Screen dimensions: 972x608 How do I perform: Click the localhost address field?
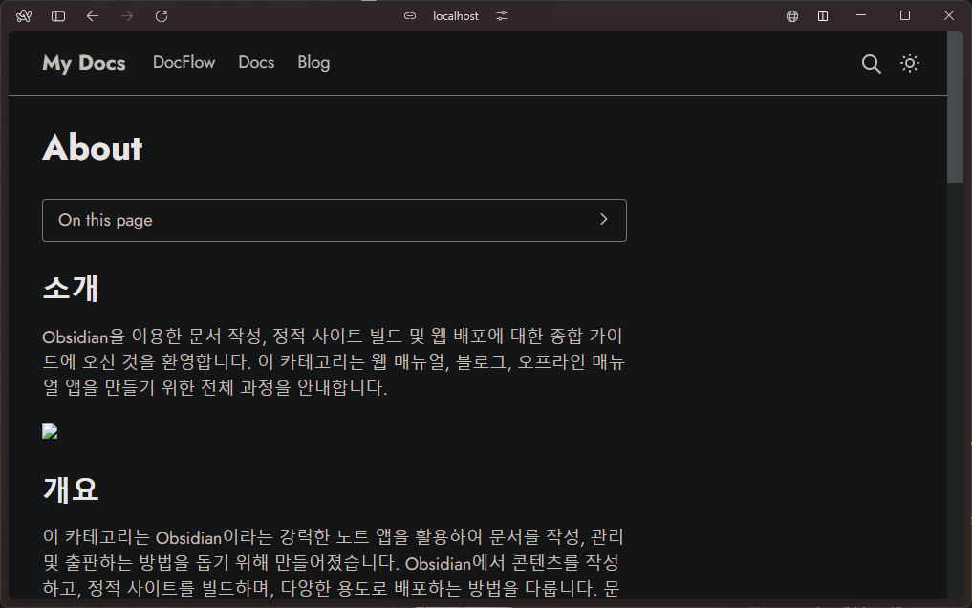(x=456, y=16)
